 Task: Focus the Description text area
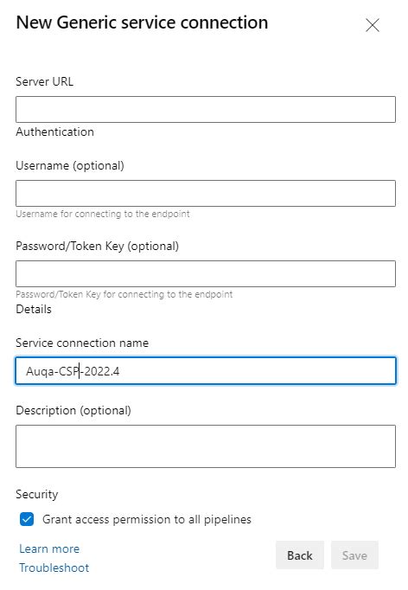pos(206,446)
